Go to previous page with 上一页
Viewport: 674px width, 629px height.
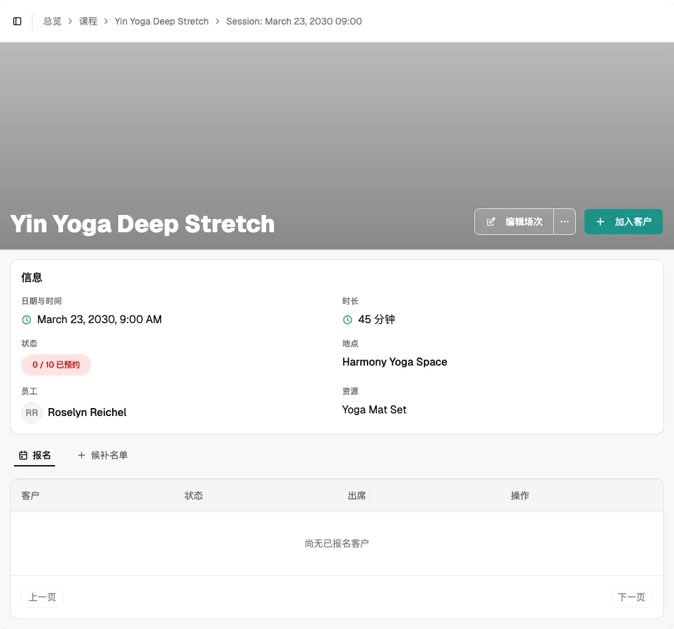(x=42, y=597)
